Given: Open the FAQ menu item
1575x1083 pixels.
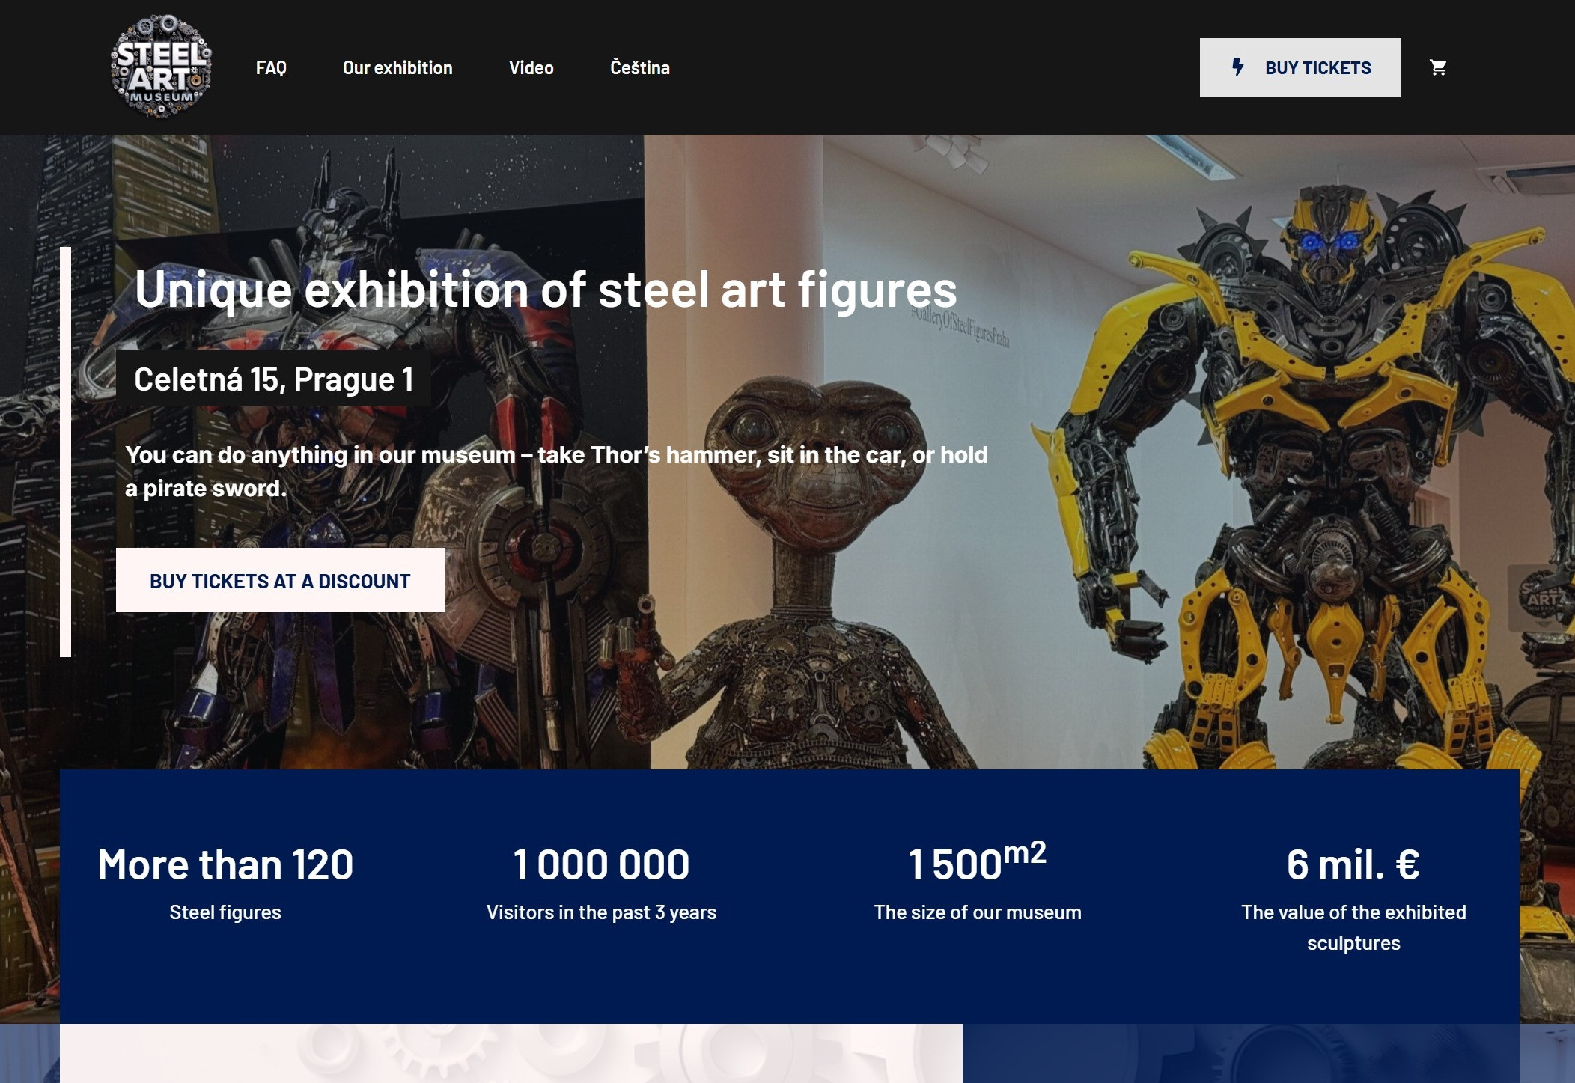Looking at the screenshot, I should point(271,67).
